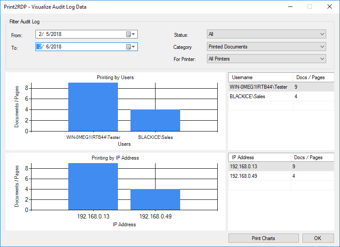Open the From date calendar picker
The width and height of the screenshot is (340, 247).
pos(130,34)
